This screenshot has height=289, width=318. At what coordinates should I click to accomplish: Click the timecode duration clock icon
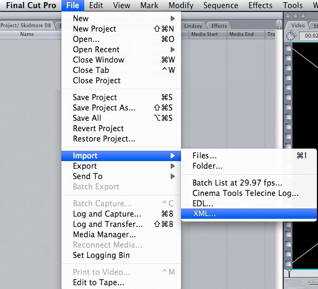291,36
